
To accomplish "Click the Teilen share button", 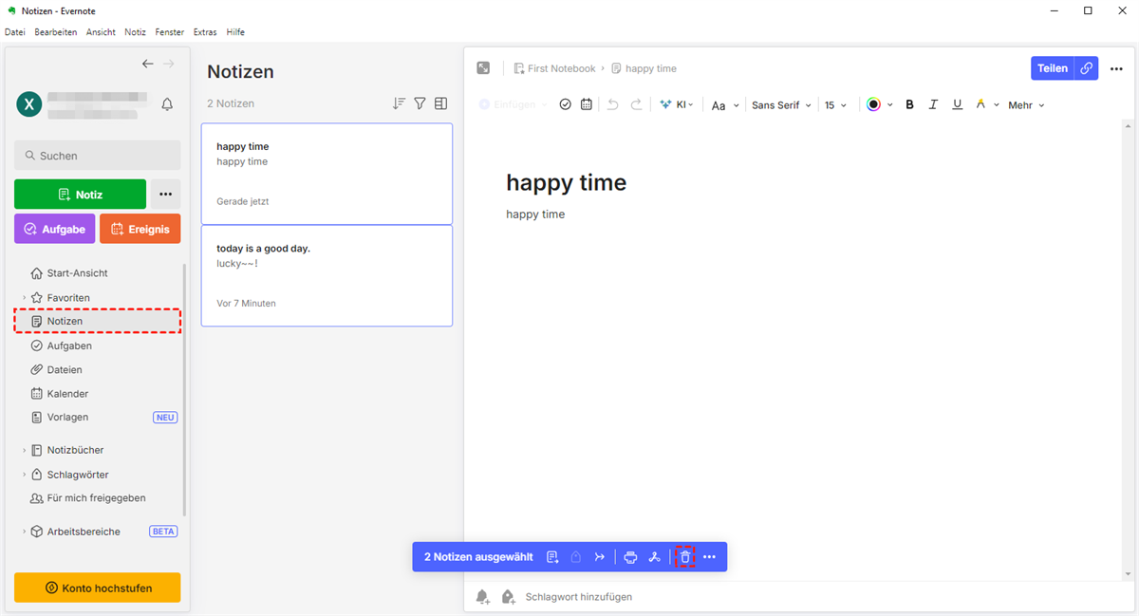I will point(1052,68).
